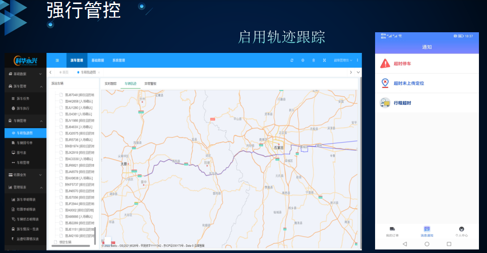Expand 结算业务 sidebar section

[26, 175]
